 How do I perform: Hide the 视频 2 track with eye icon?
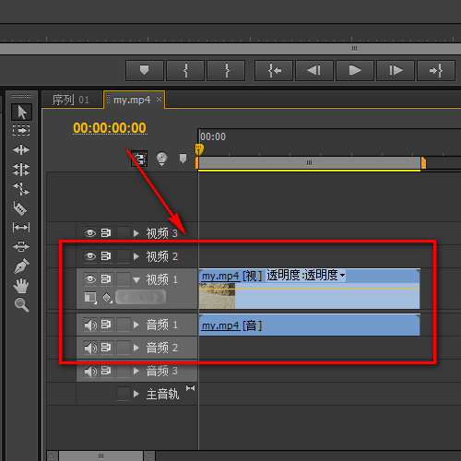[90, 256]
